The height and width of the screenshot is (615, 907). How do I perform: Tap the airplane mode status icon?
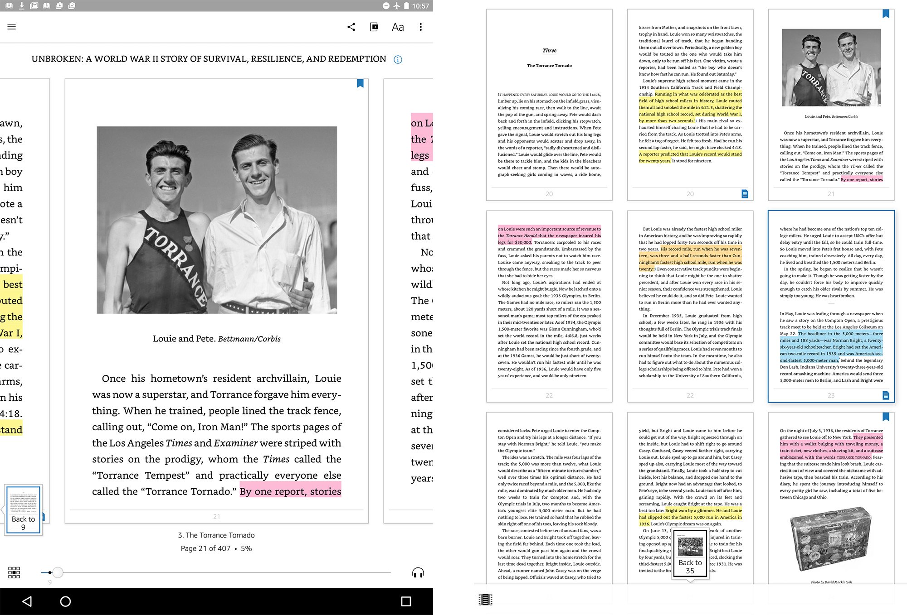click(x=397, y=6)
